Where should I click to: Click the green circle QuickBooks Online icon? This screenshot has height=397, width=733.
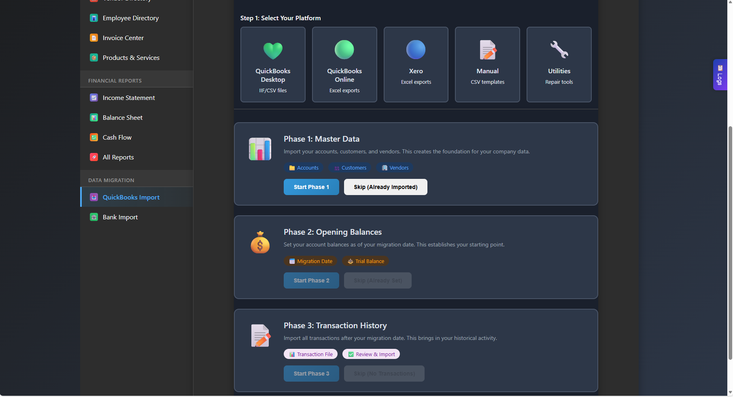click(344, 50)
